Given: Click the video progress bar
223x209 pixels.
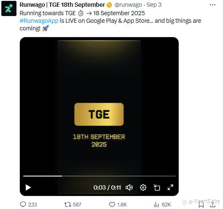Looking at the screenshot, I should point(99,176).
